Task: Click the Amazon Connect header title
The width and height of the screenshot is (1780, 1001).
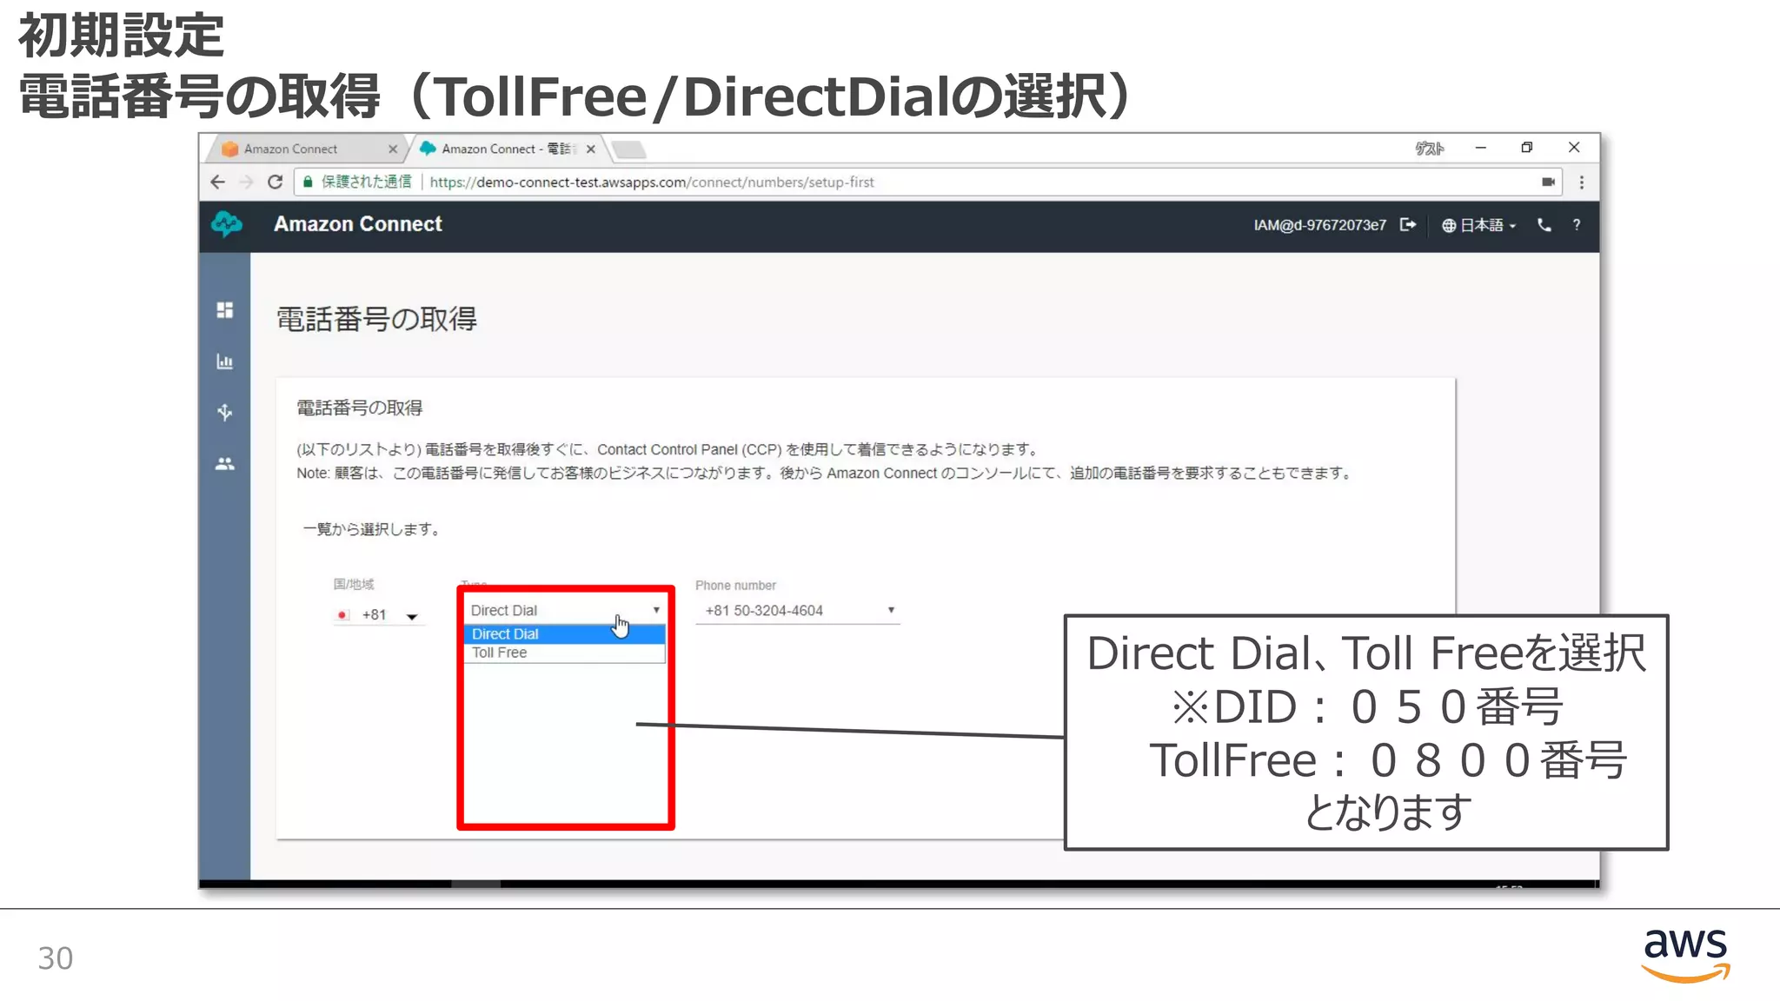Action: pos(358,224)
